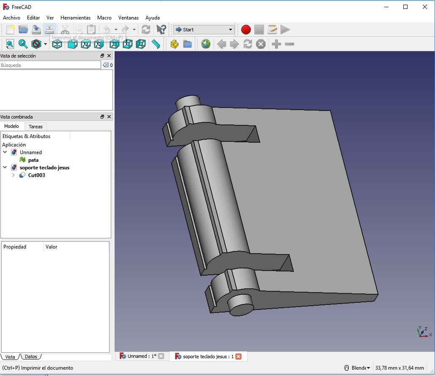Close the soporte teclado jesus document tab
Image resolution: width=435 pixels, height=376 pixels.
(x=238, y=357)
